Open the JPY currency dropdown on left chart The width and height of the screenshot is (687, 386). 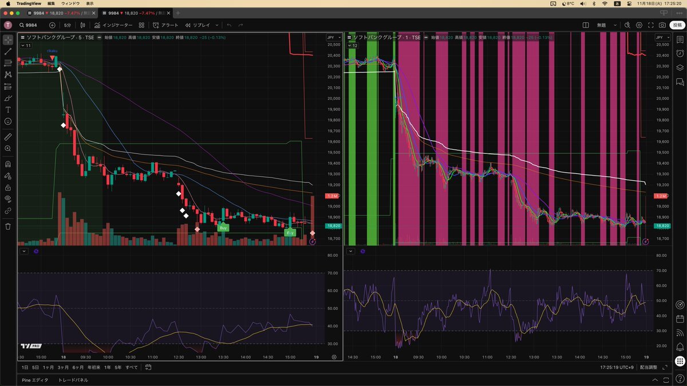tap(333, 37)
